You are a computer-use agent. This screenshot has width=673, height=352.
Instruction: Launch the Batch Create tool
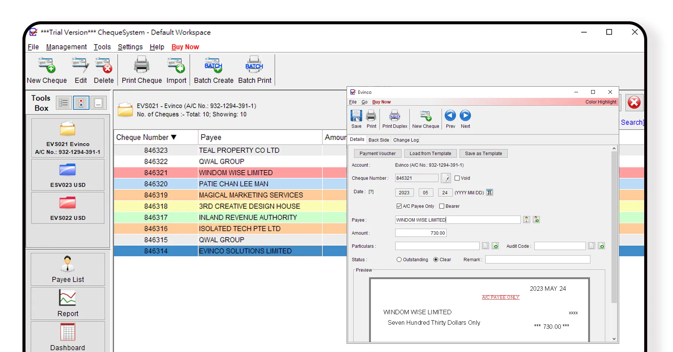213,70
